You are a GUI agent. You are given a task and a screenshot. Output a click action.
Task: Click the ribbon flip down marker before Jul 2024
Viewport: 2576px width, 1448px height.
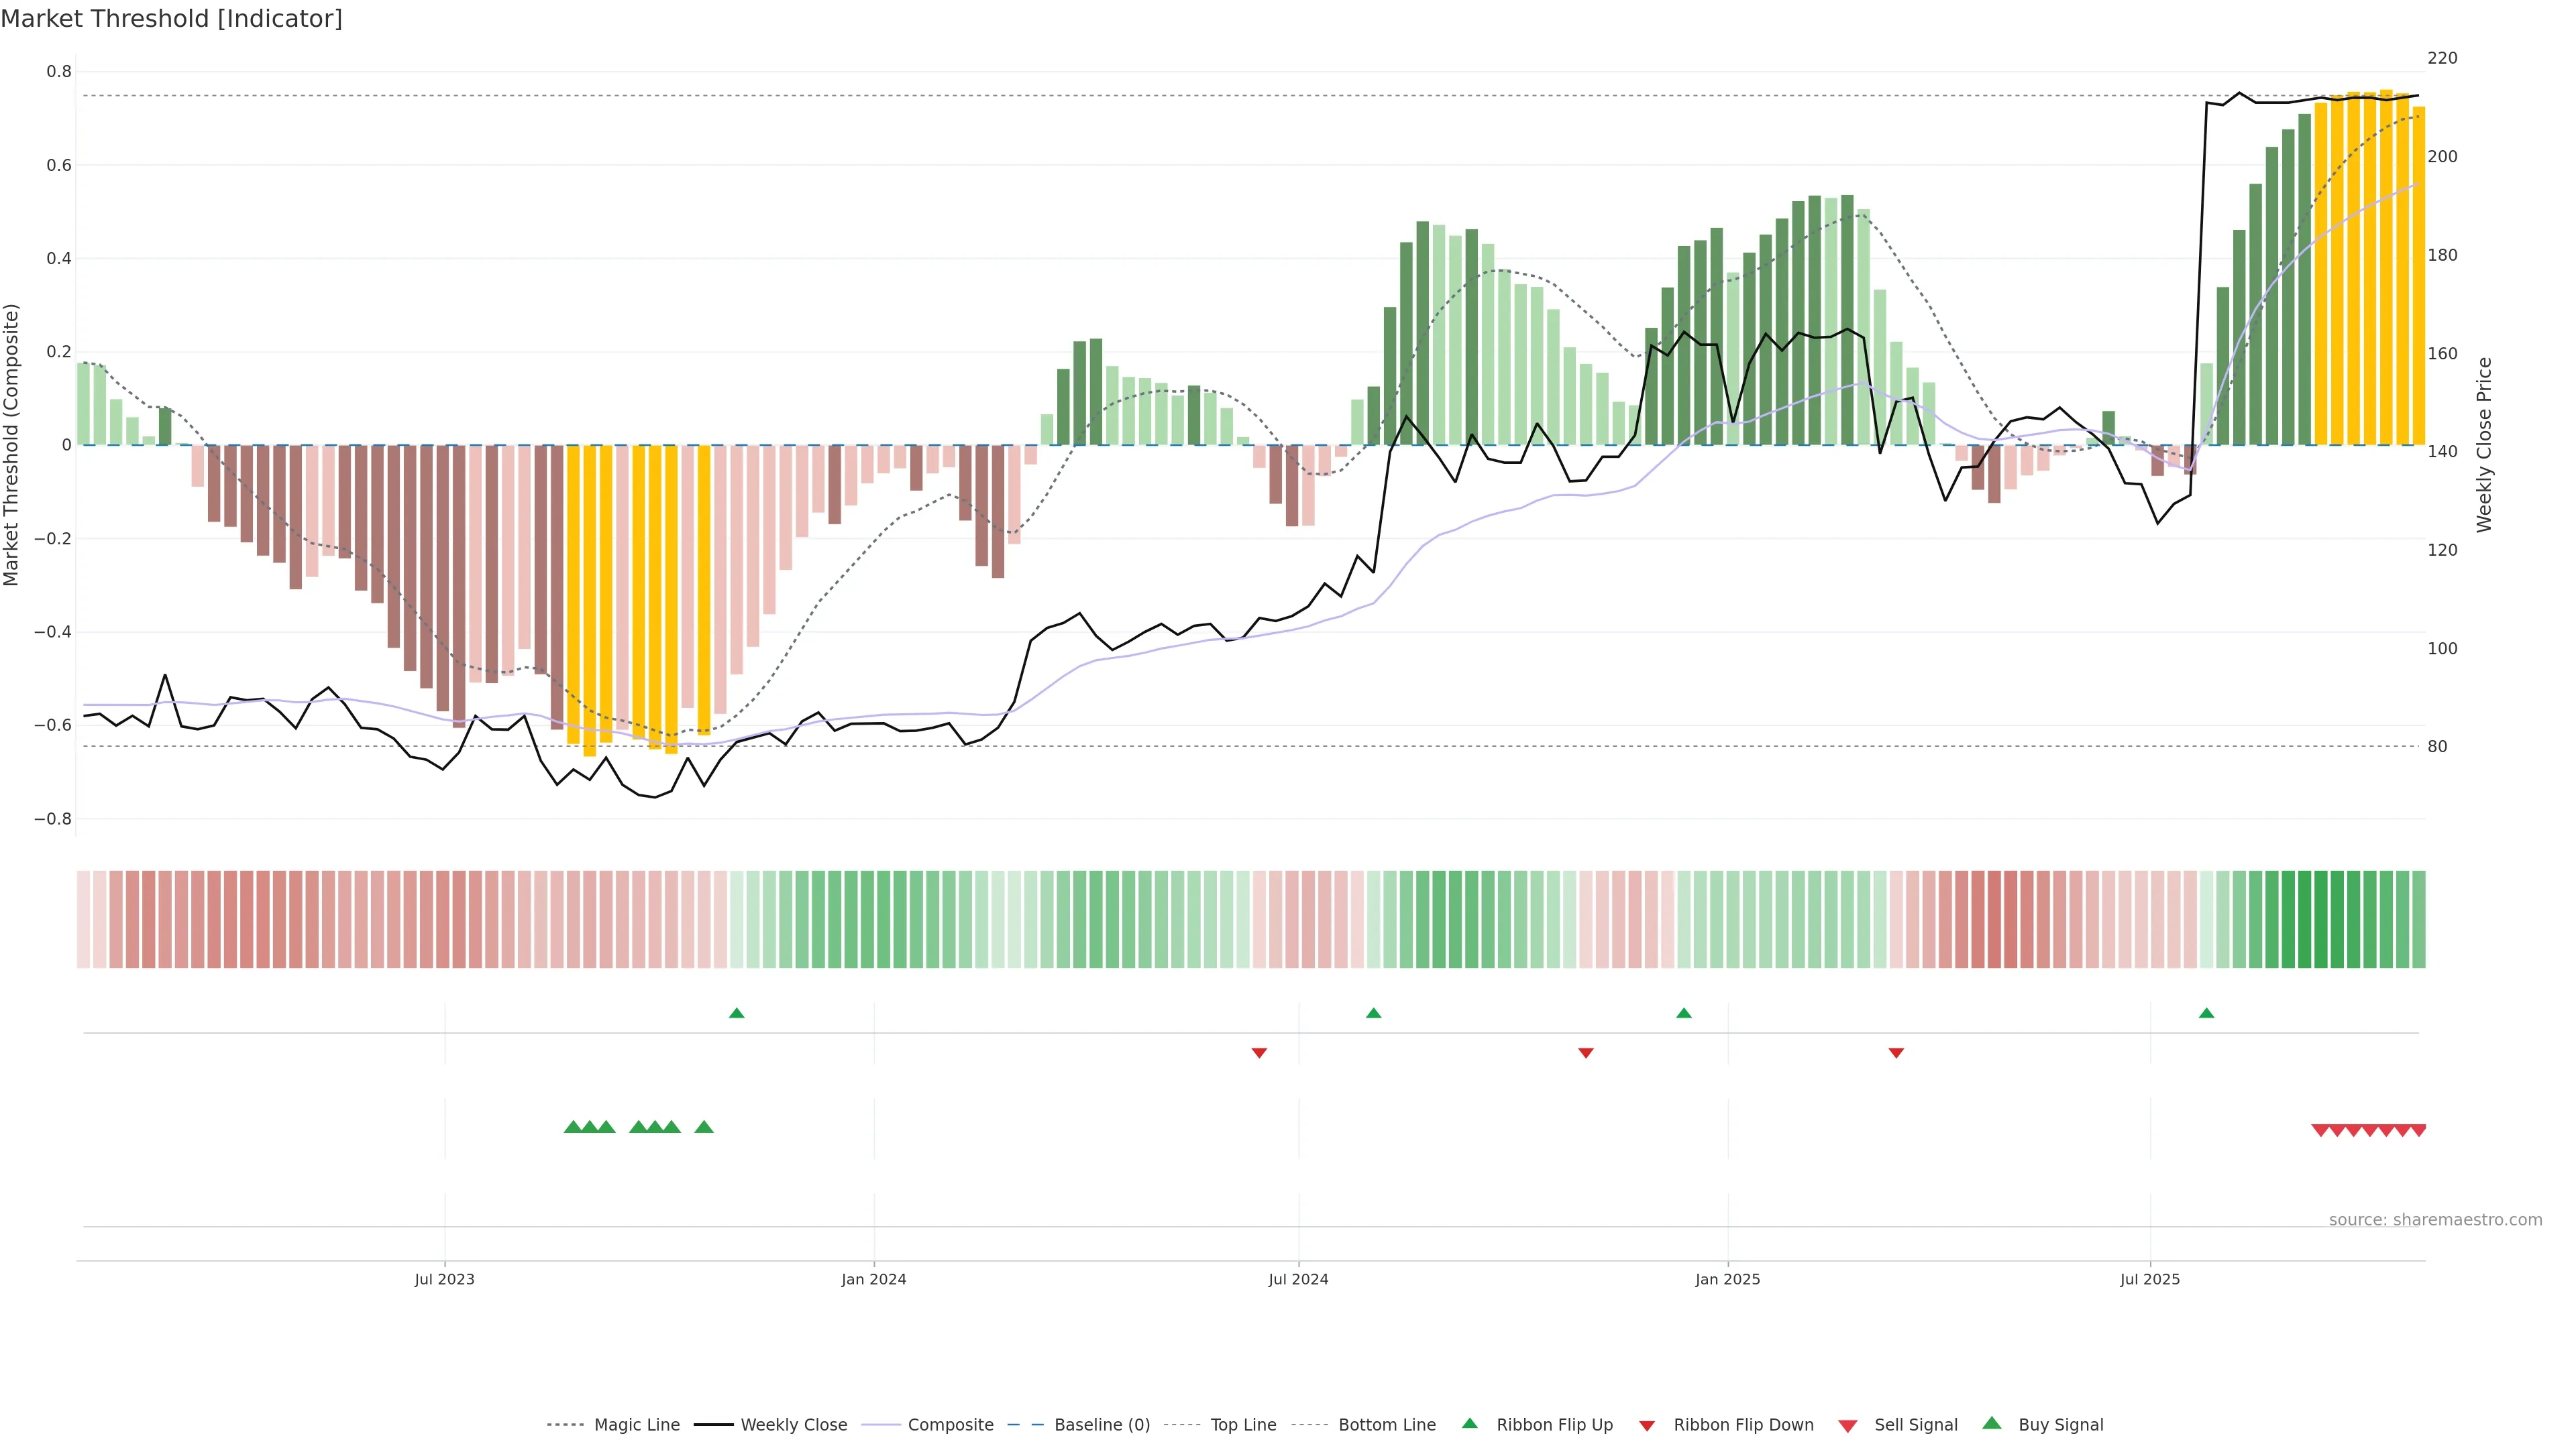click(1259, 1052)
